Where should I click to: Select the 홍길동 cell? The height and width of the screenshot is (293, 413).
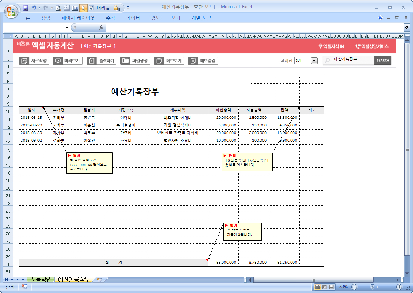89,118
